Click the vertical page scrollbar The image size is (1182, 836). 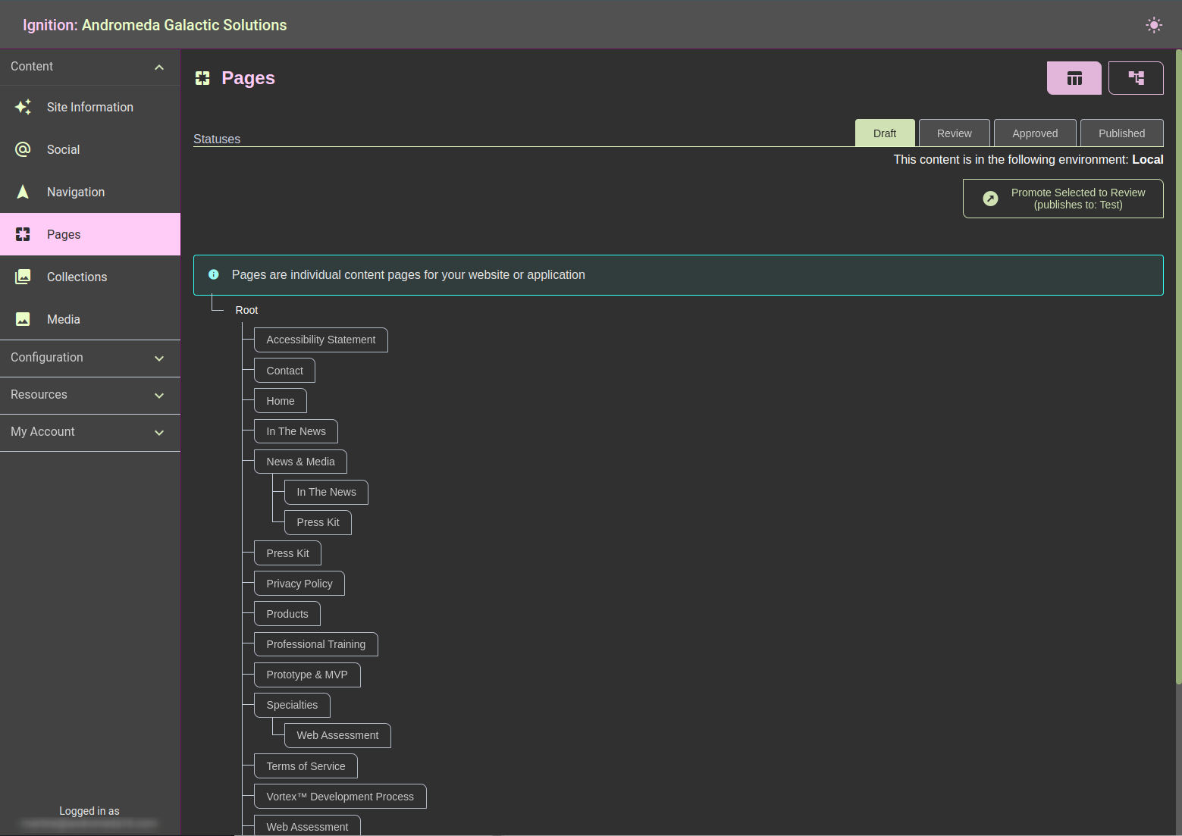coord(1178,367)
